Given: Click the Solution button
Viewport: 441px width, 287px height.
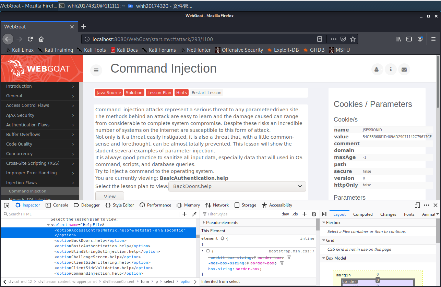Looking at the screenshot, I should coord(134,92).
